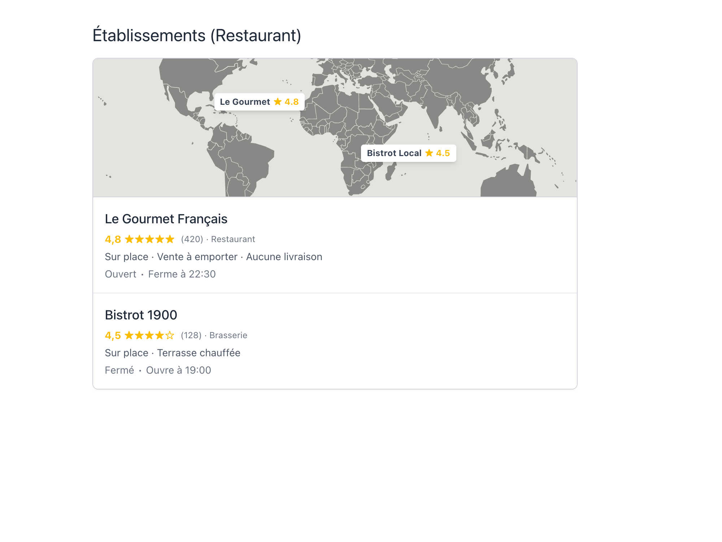Open the (128) reviews count for Bistrot 1900
Viewport: 722px width, 542px height.
[x=191, y=335]
